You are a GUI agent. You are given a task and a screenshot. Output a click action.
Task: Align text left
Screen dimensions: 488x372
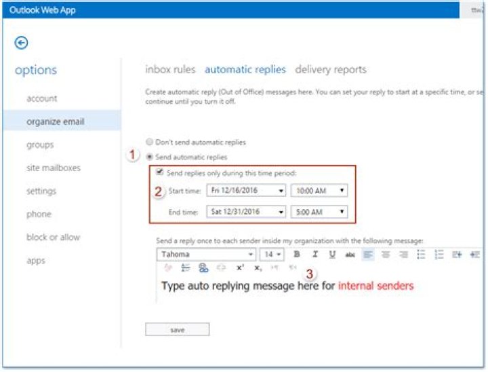368,255
